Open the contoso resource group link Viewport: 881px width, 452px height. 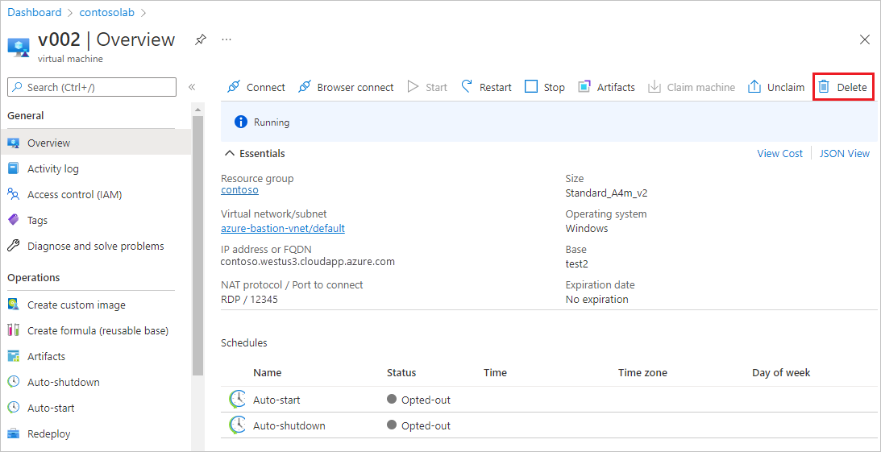click(239, 190)
